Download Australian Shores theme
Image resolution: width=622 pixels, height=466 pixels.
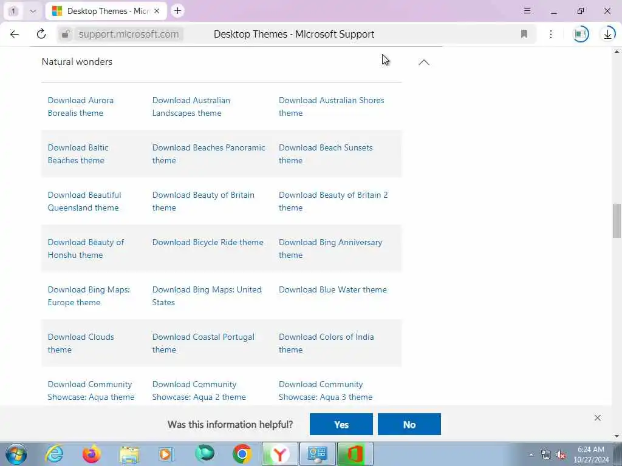pos(332,107)
